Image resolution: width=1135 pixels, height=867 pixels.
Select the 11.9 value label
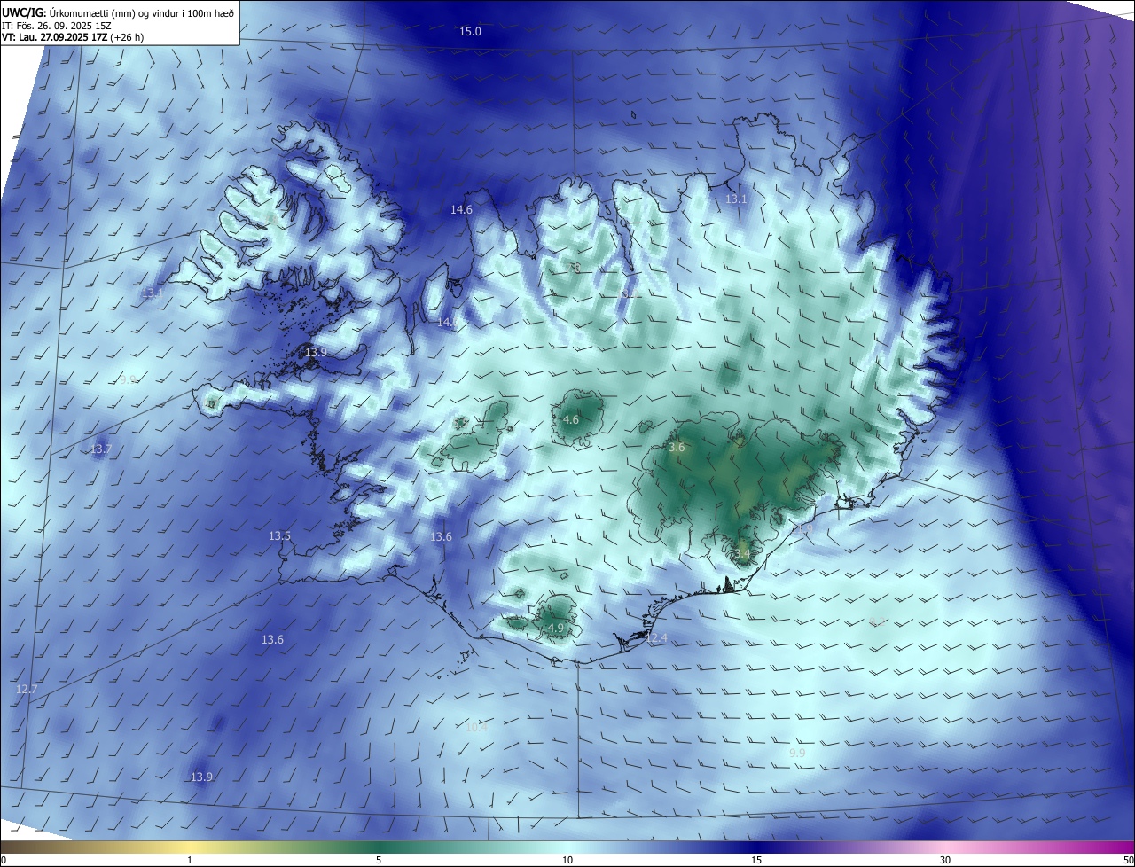tap(802, 529)
